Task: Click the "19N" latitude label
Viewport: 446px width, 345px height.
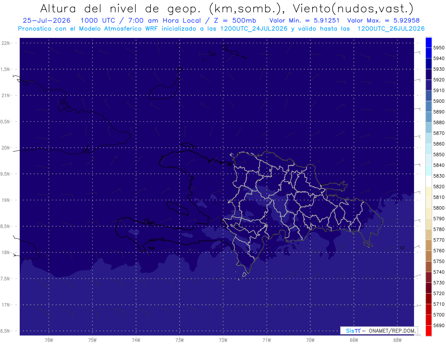Action: click(6, 200)
